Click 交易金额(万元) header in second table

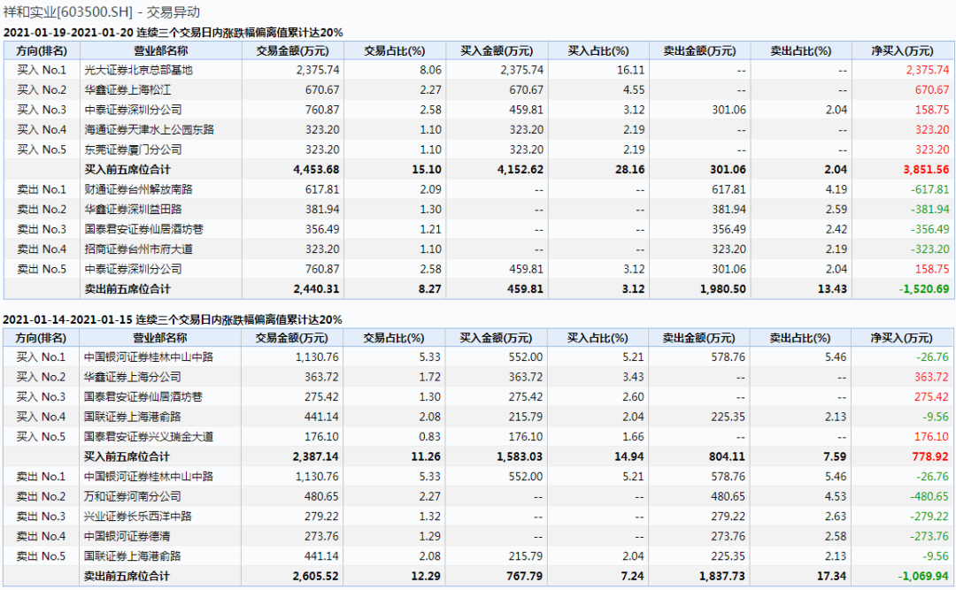pos(291,338)
